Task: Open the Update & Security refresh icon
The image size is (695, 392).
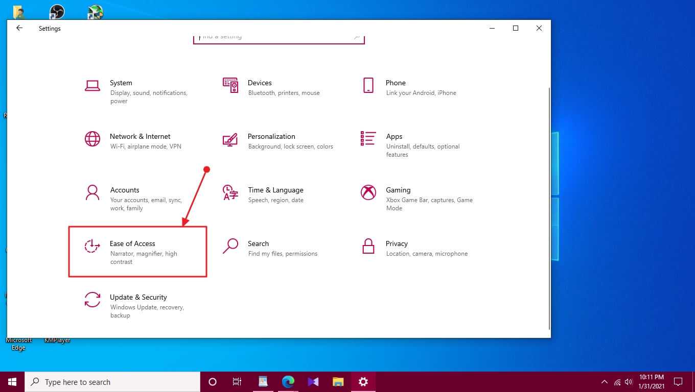Action: pos(92,300)
